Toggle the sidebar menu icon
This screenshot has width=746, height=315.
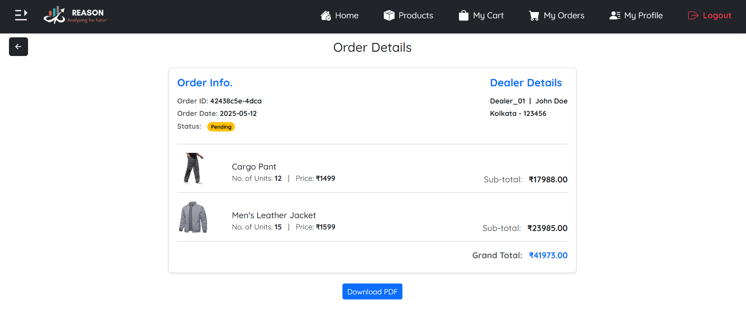21,15
